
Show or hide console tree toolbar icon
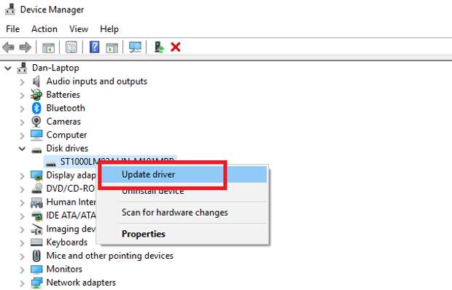[x=48, y=47]
